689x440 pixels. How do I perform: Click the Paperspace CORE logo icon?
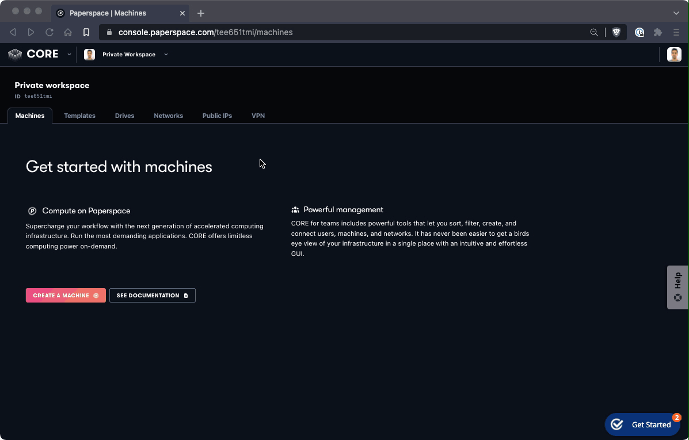pos(15,55)
